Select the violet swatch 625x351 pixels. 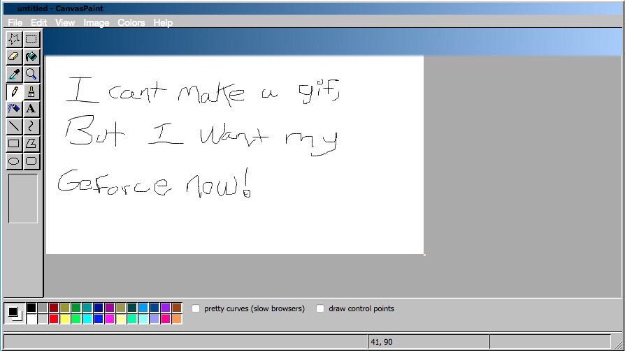(x=166, y=308)
